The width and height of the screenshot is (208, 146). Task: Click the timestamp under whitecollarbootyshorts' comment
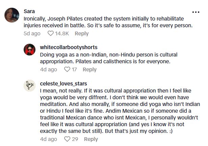48,70
